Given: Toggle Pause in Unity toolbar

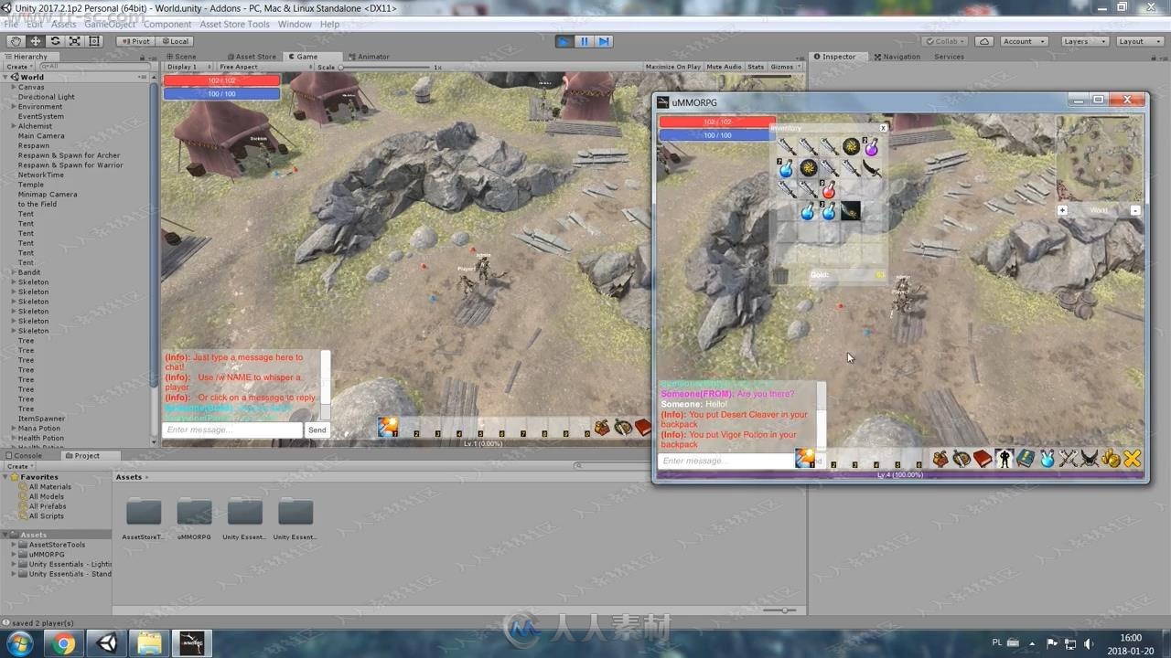Looking at the screenshot, I should click(584, 41).
